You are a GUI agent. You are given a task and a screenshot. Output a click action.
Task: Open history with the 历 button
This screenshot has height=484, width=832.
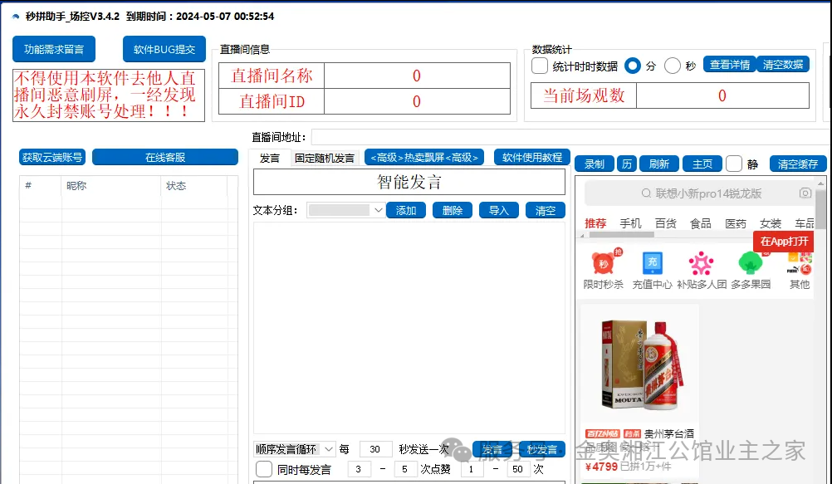626,164
